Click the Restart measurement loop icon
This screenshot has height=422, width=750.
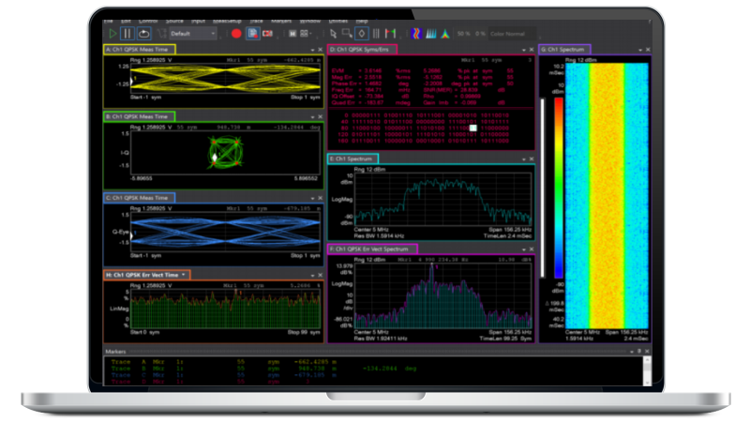coord(144,33)
